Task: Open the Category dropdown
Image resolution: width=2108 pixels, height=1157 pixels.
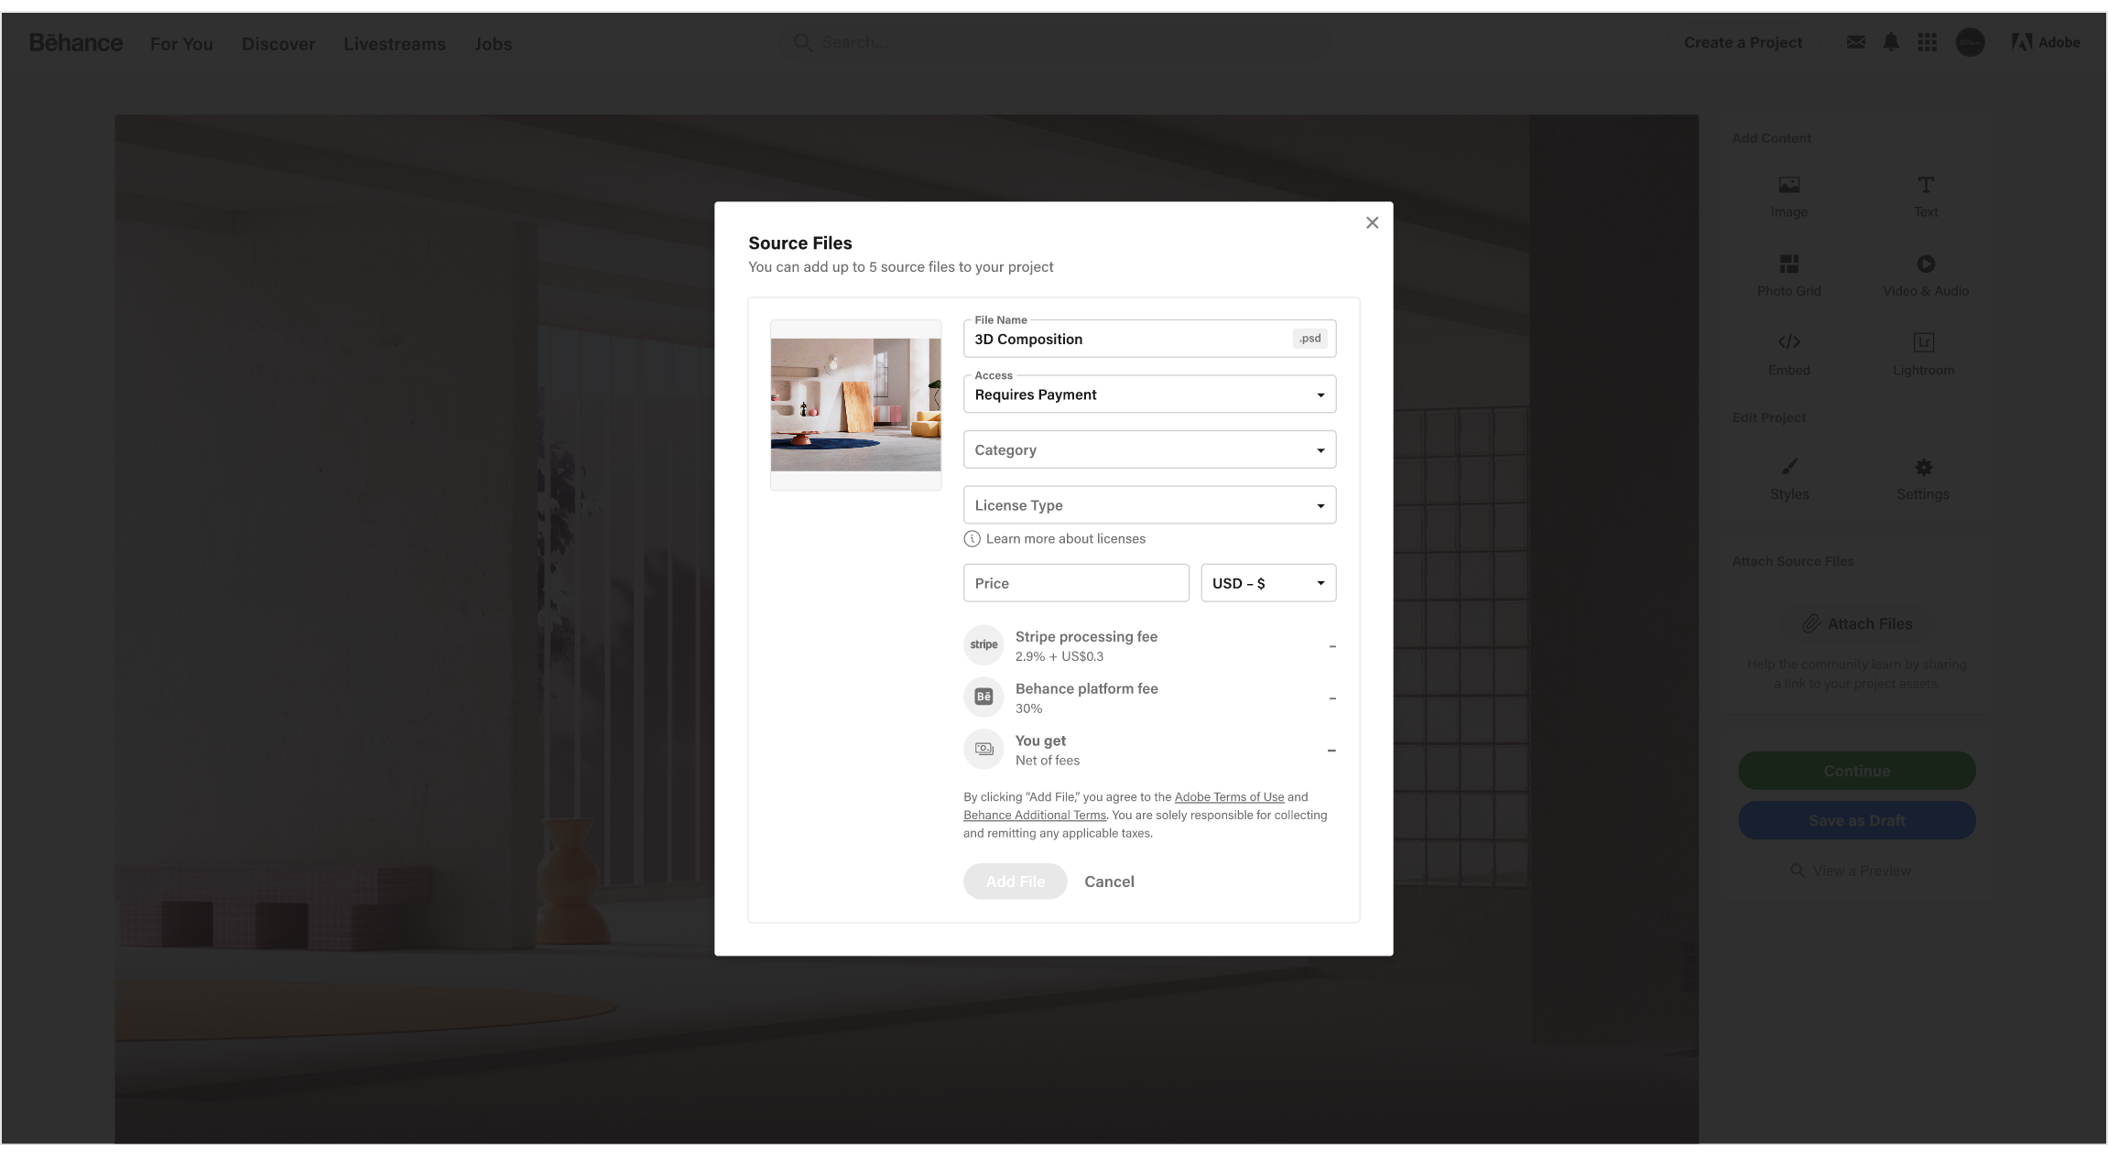Action: (1149, 450)
